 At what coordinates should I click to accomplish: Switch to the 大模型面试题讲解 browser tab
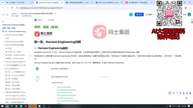click(x=79, y=2)
